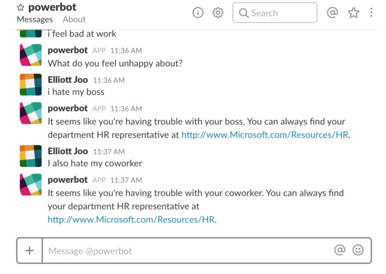Viewport: 386px width, 274px height.
Task: Star the powerbot conversation beside its title
Action: click(x=21, y=8)
